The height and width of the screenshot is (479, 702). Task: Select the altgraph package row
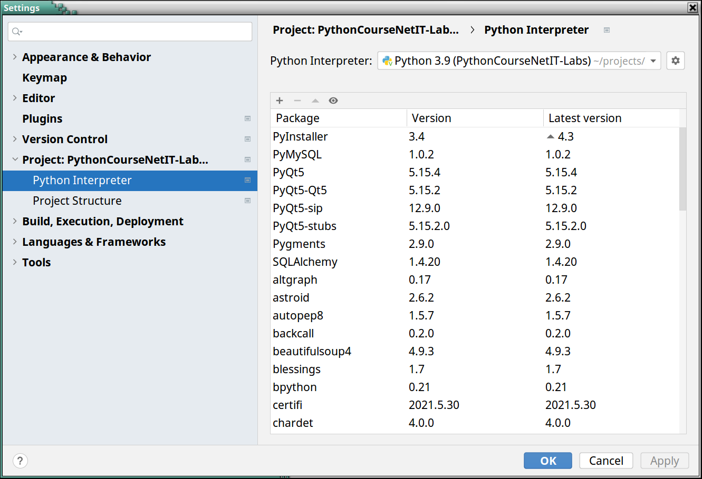click(475, 280)
